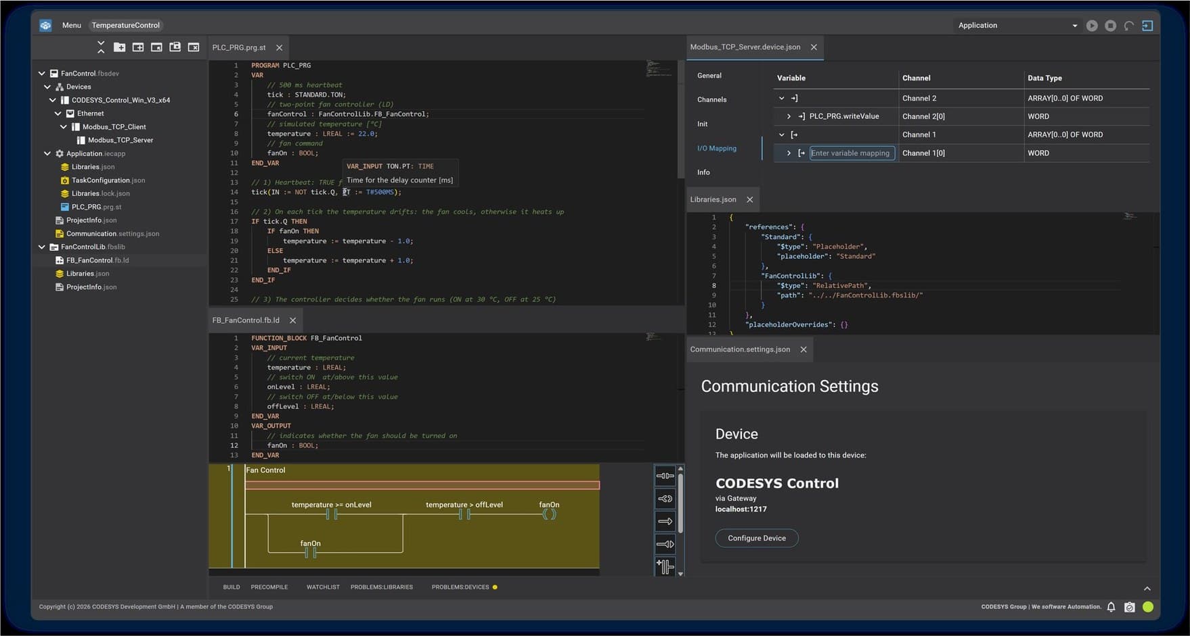Click the reset curved-arrow icon
Viewport: 1190px width, 636px height.
pyautogui.click(x=1129, y=25)
